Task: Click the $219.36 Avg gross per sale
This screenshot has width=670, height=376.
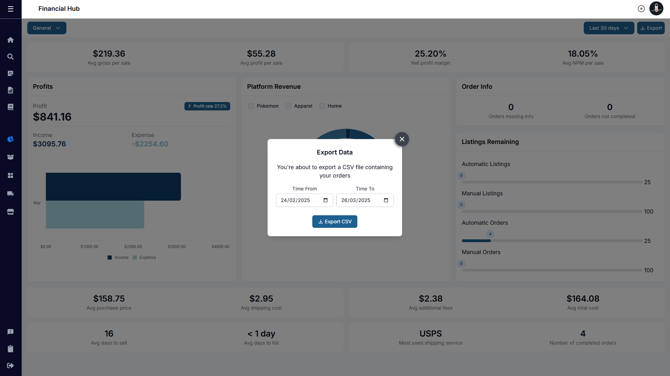Action: click(x=109, y=54)
